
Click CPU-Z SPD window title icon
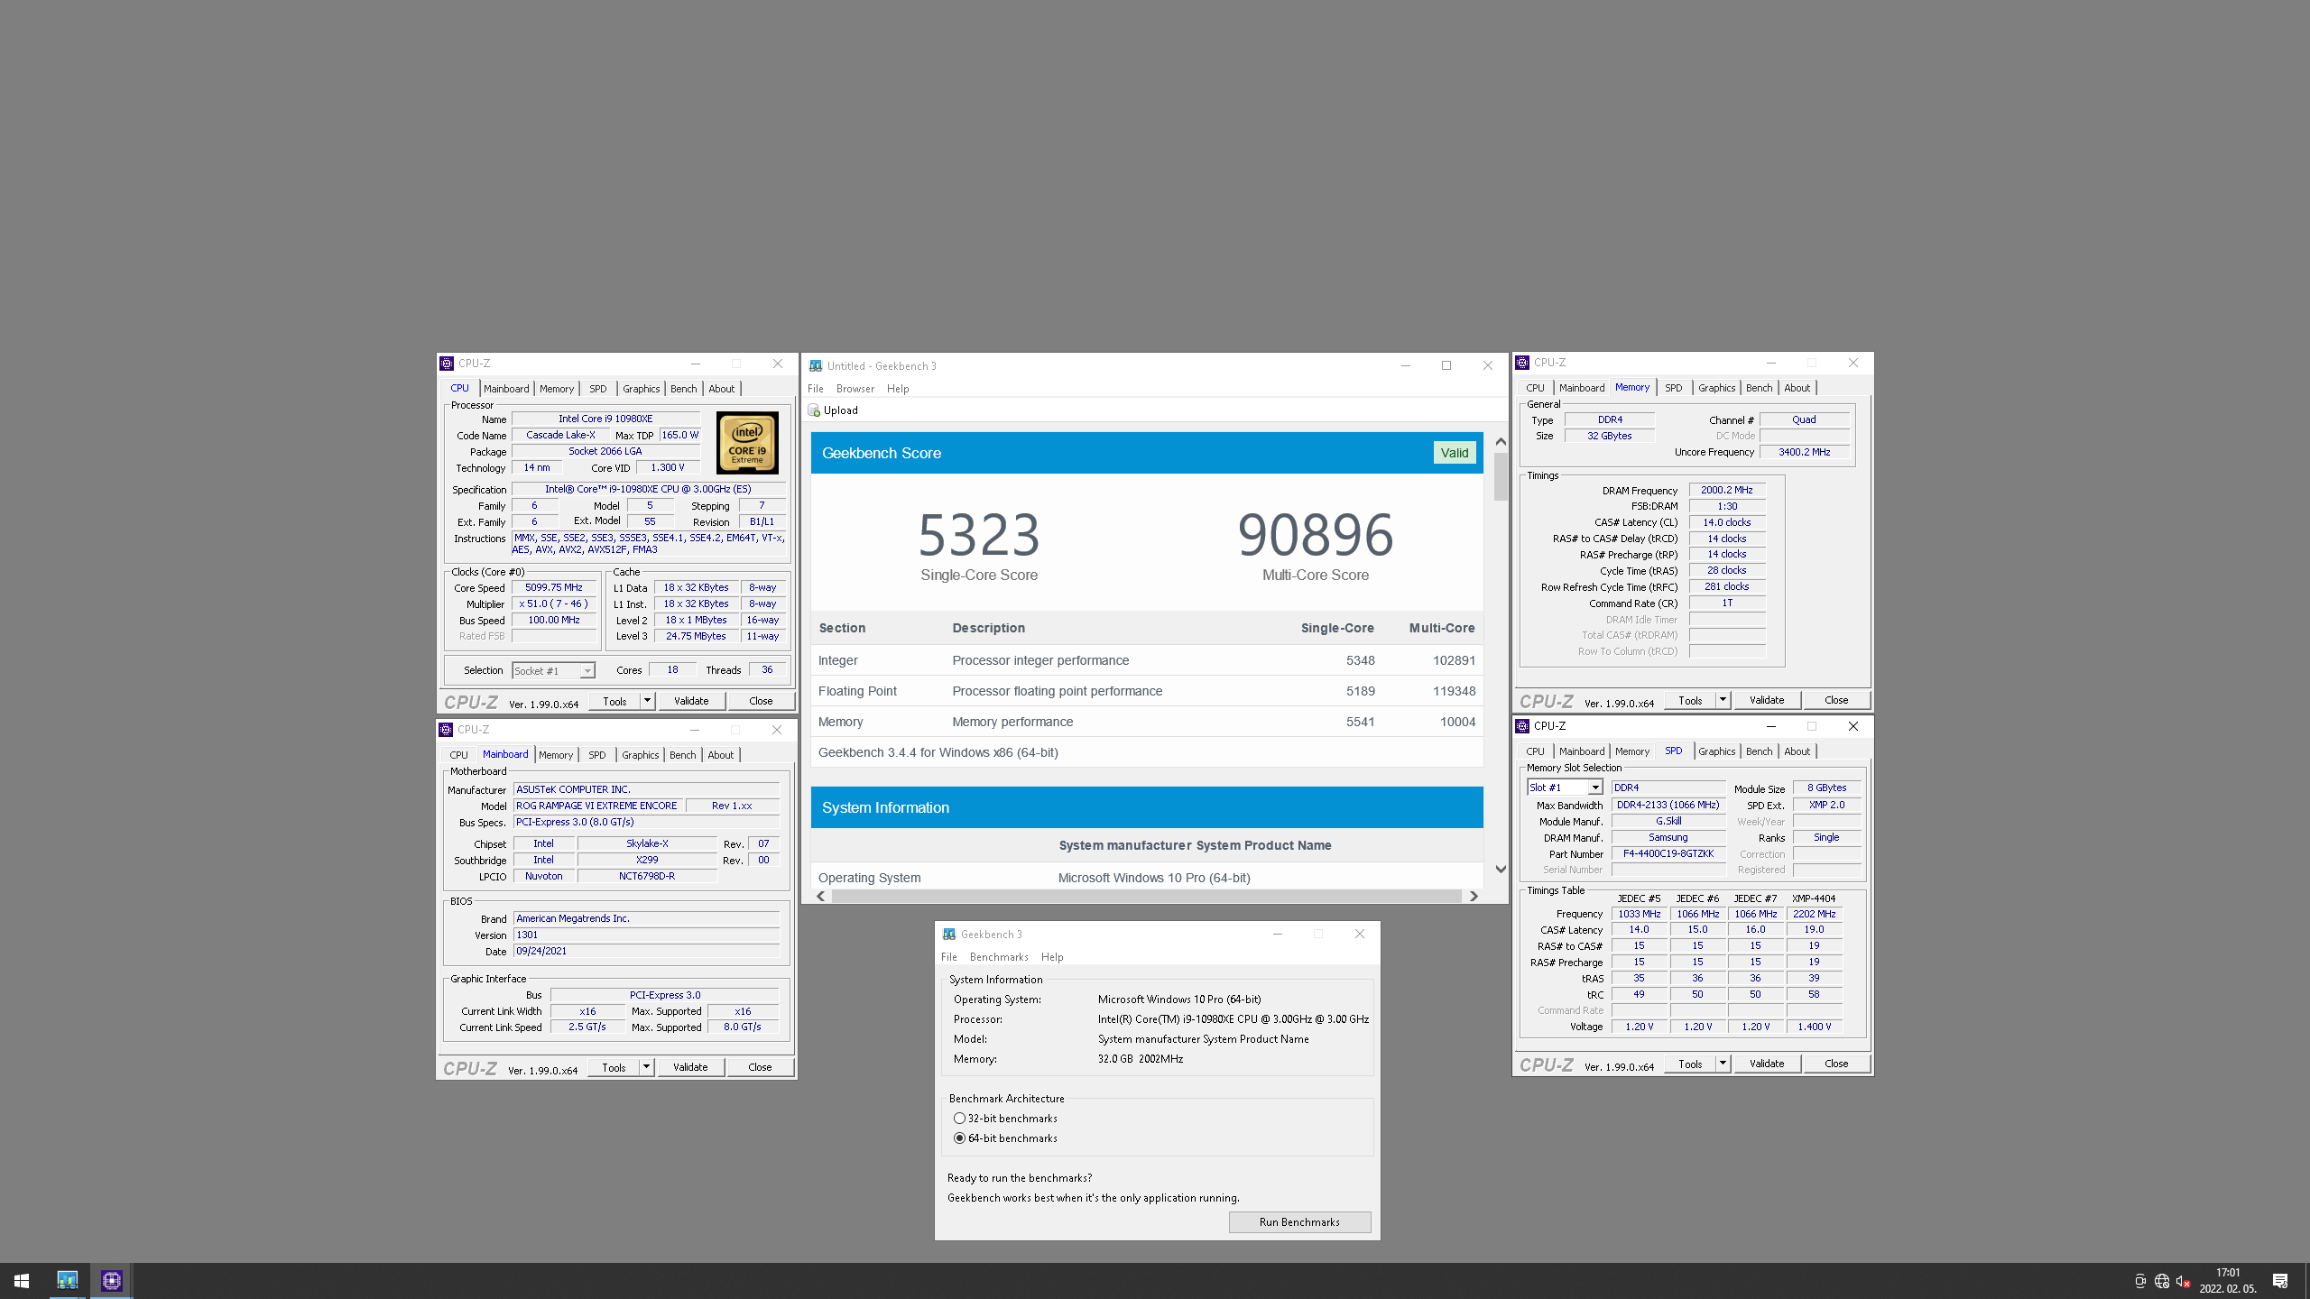tap(1522, 726)
